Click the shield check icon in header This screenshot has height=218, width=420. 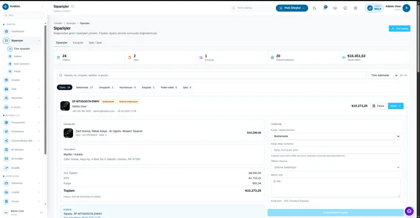click(345, 8)
